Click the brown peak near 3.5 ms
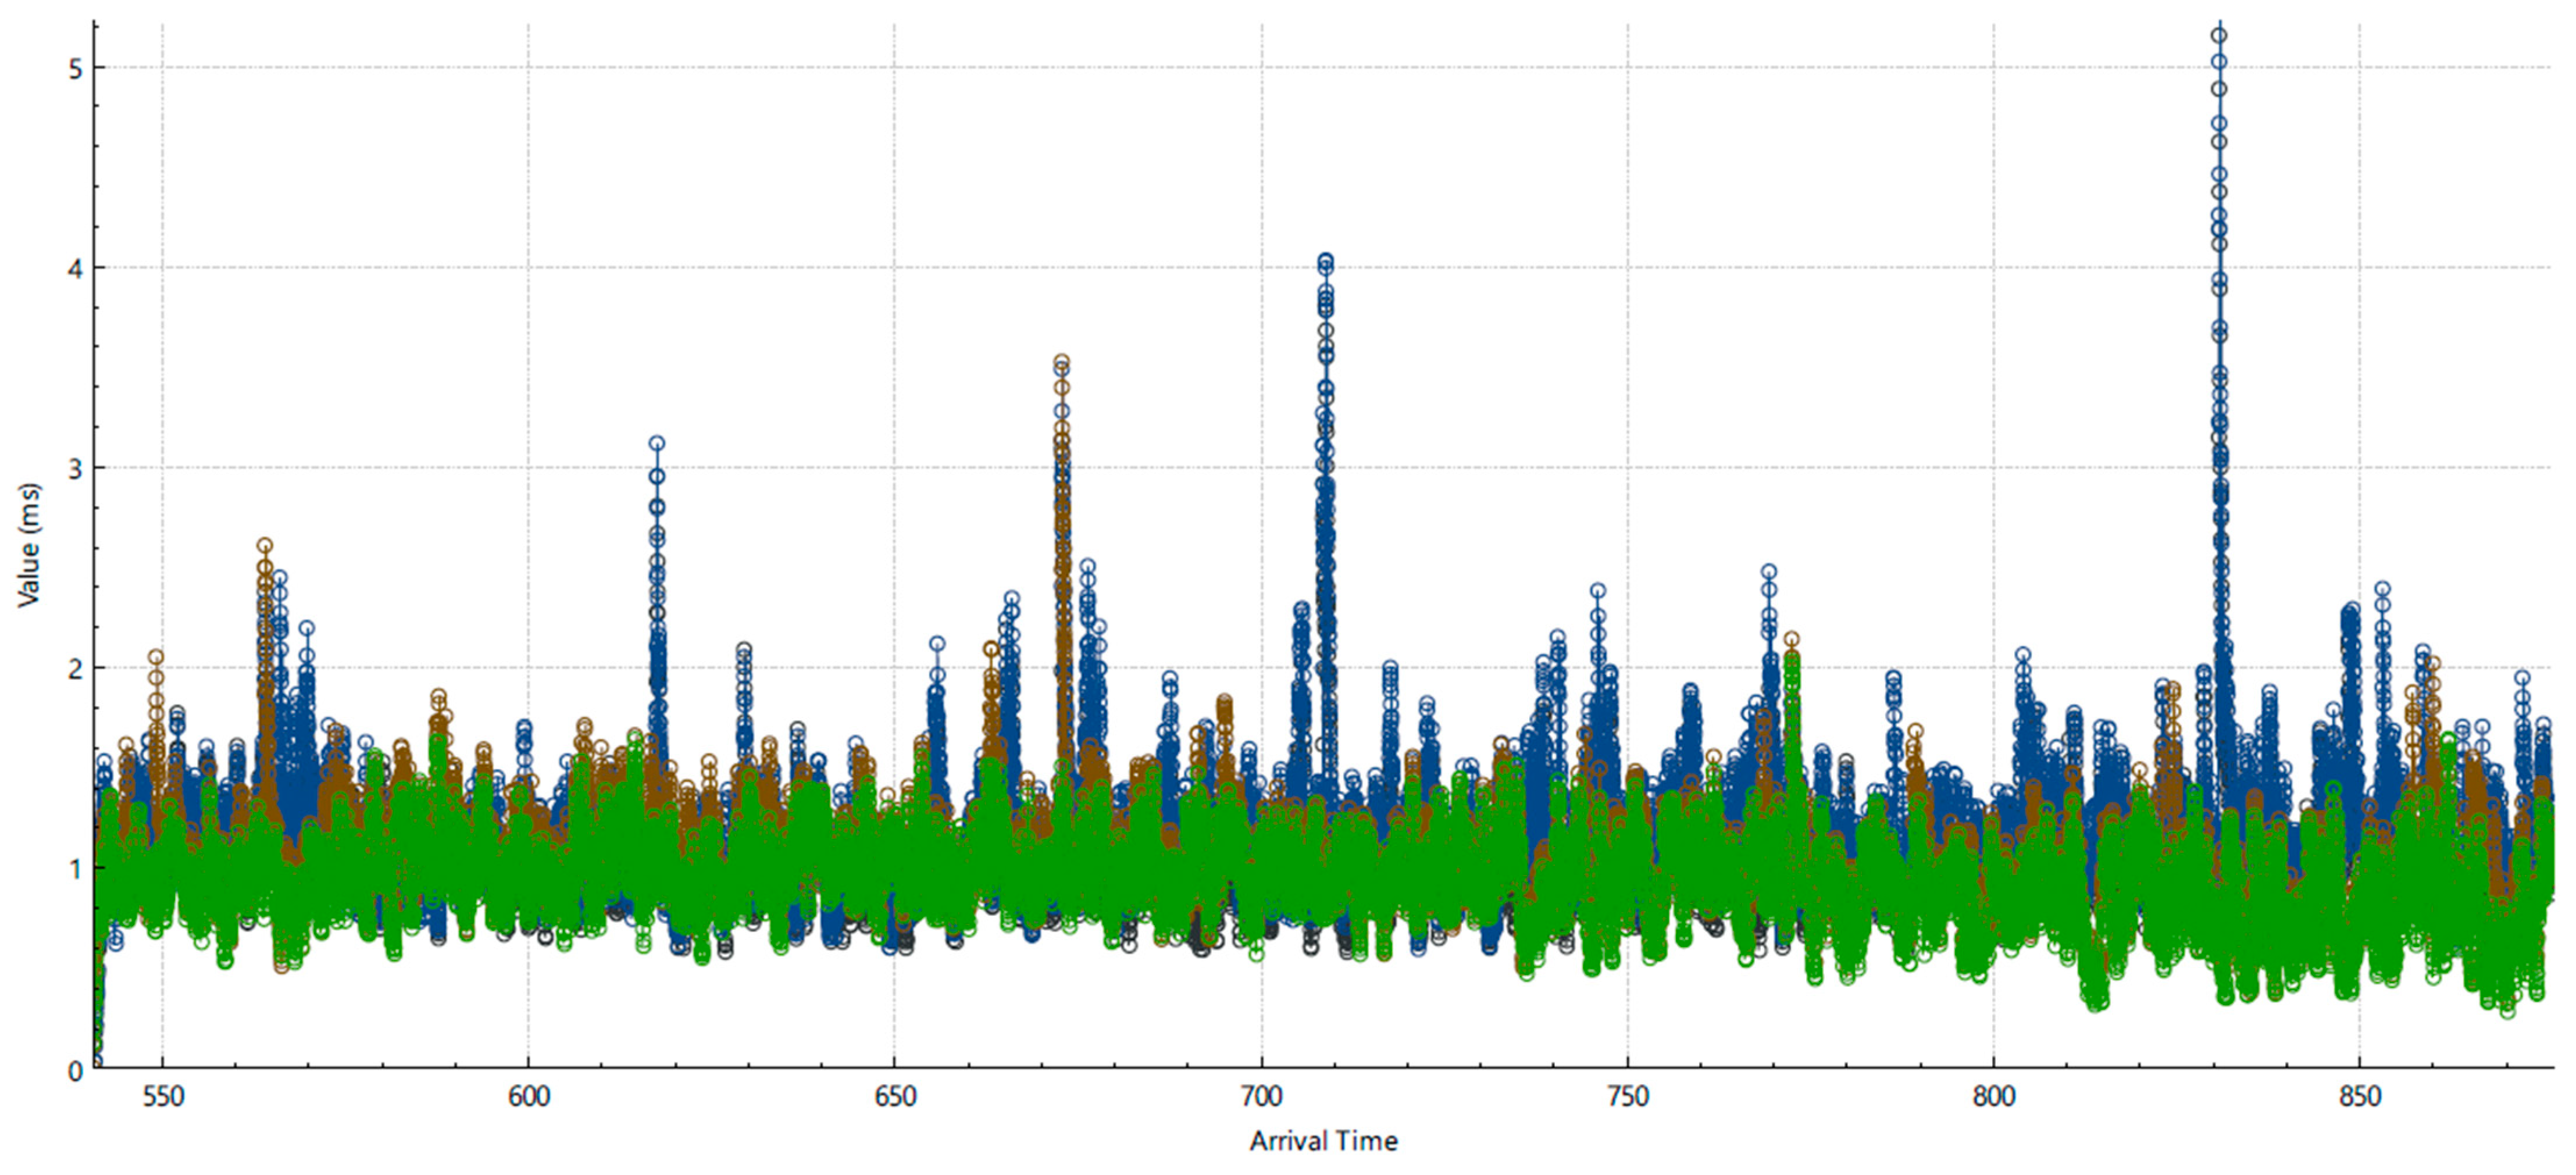The height and width of the screenshot is (1175, 2576). (1062, 363)
